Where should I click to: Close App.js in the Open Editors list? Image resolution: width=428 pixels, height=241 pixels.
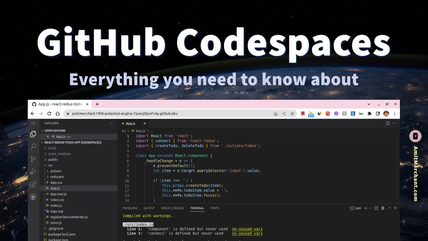click(x=47, y=137)
